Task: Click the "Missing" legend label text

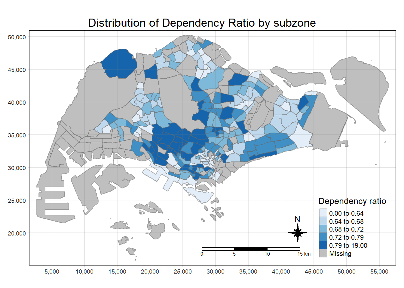Action: pyautogui.click(x=340, y=253)
